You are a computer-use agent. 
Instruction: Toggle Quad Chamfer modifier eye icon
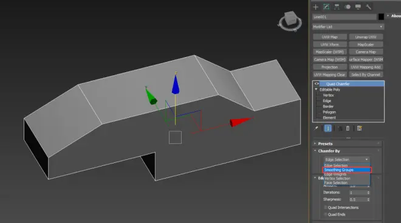[x=317, y=84]
